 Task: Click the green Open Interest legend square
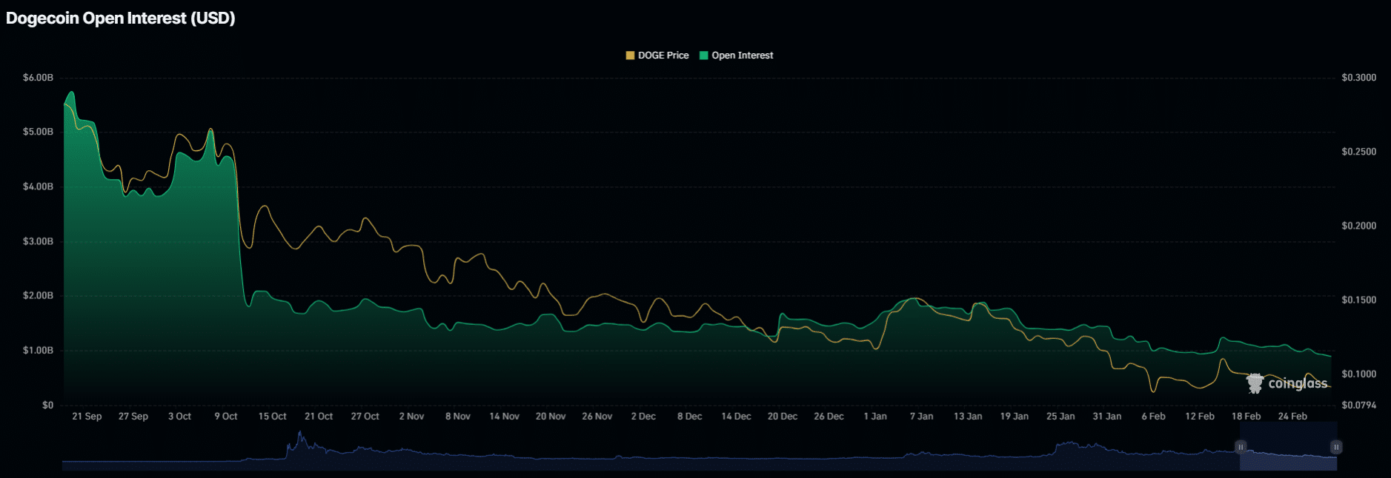(x=703, y=55)
